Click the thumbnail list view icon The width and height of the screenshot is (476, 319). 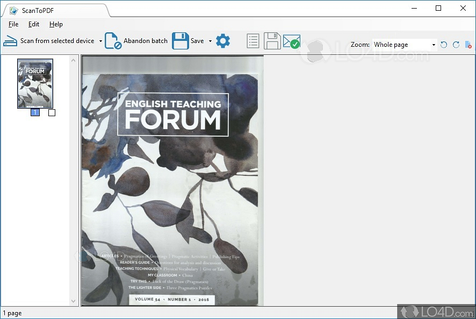coord(253,41)
